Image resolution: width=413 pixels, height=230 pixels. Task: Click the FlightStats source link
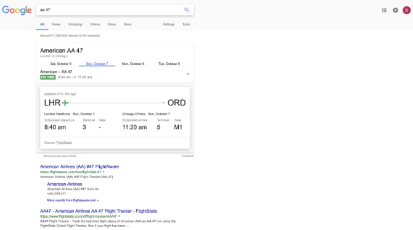(x=64, y=142)
